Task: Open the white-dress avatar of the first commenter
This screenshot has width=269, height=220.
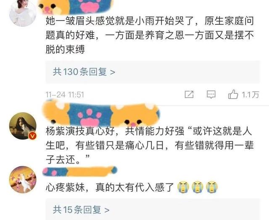Action: (23, 13)
